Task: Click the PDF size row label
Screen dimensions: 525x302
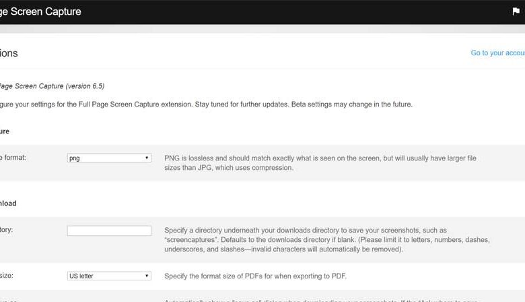Action: pos(8,276)
